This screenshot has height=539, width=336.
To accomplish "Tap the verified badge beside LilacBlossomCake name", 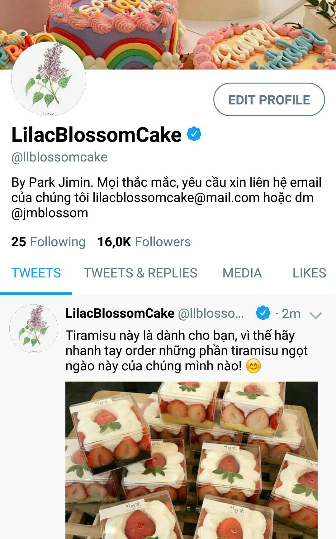I will pyautogui.click(x=194, y=134).
